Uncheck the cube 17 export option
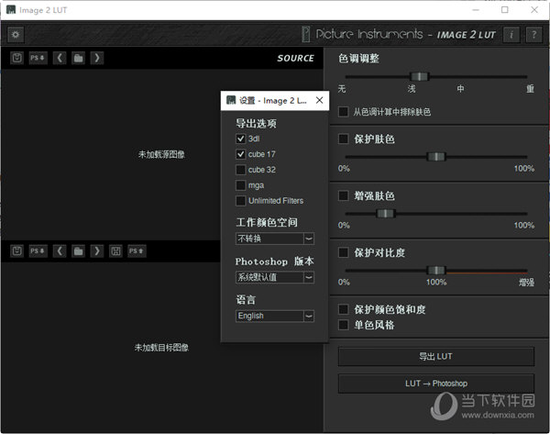The width and height of the screenshot is (550, 434). [240, 154]
